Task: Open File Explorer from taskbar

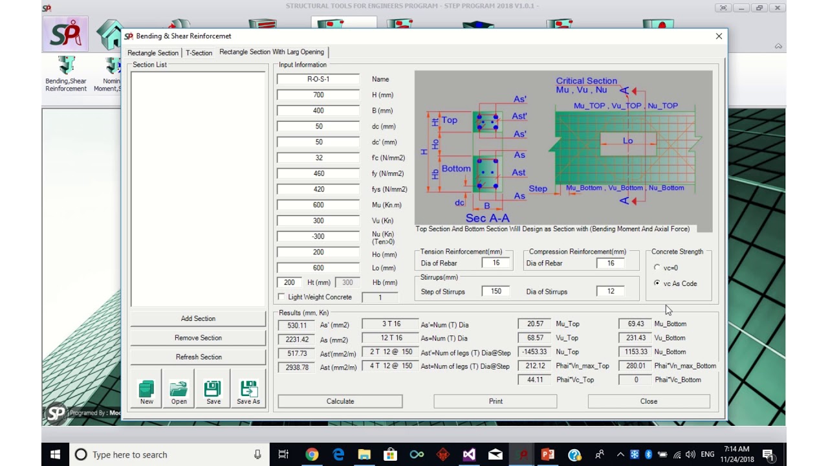Action: (364, 454)
